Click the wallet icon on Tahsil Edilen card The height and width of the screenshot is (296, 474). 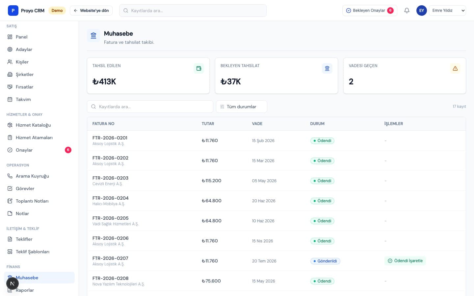pyautogui.click(x=199, y=68)
